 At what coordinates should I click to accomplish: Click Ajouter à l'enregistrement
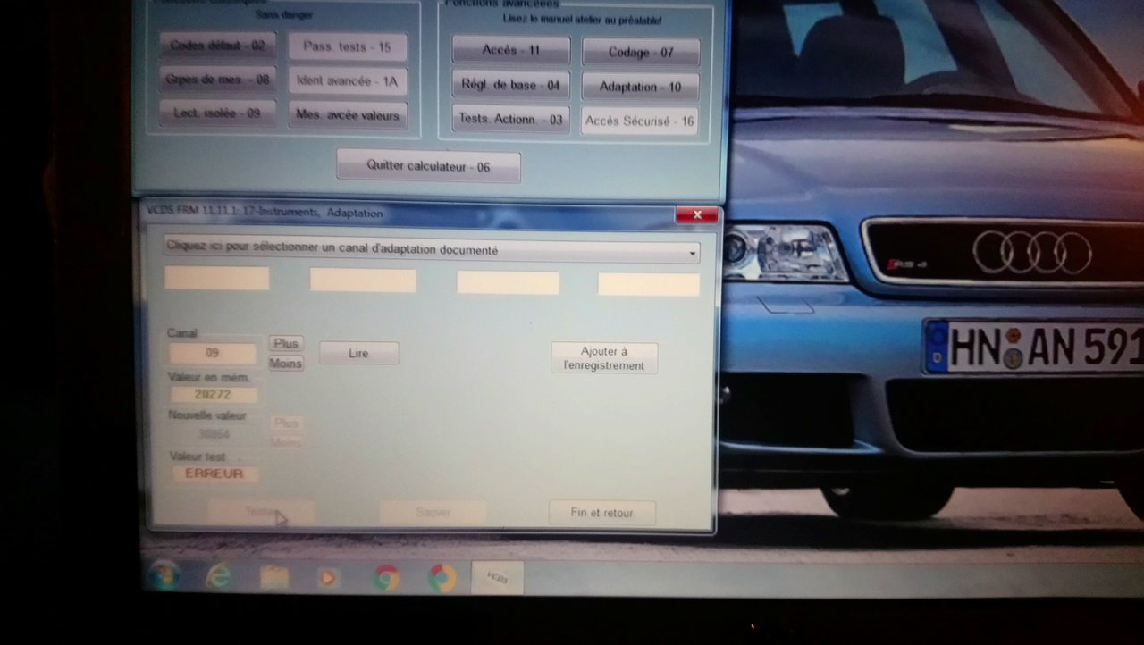[x=604, y=358]
